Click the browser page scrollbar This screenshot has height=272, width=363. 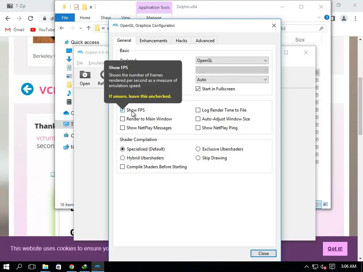(x=360, y=106)
